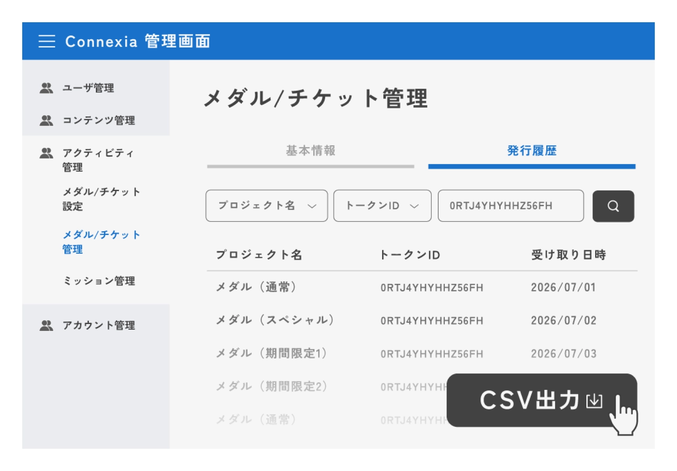Select アクティビティ管理 in the sidebar
The width and height of the screenshot is (677, 471).
98,160
